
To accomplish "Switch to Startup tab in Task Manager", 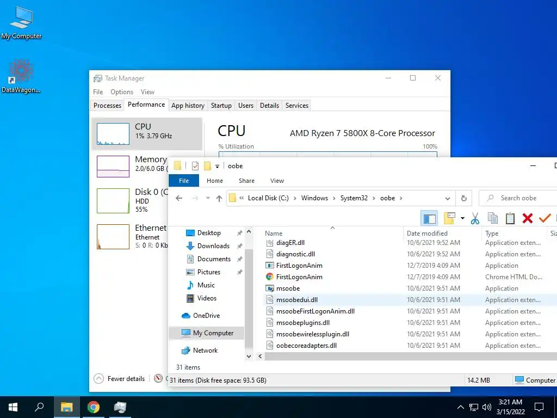I will [221, 106].
